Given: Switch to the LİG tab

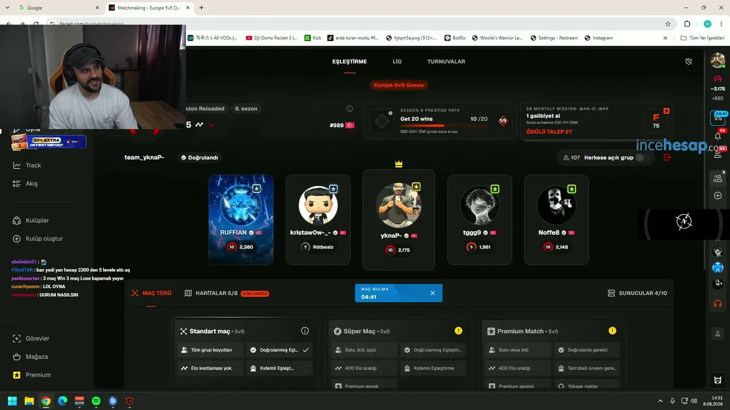Looking at the screenshot, I should tap(397, 61).
